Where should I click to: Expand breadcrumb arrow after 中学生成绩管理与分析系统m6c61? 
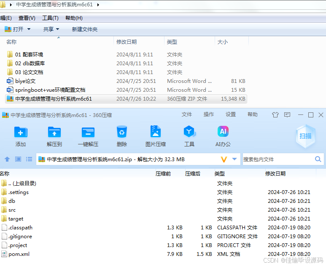pyautogui.click(x=98, y=5)
